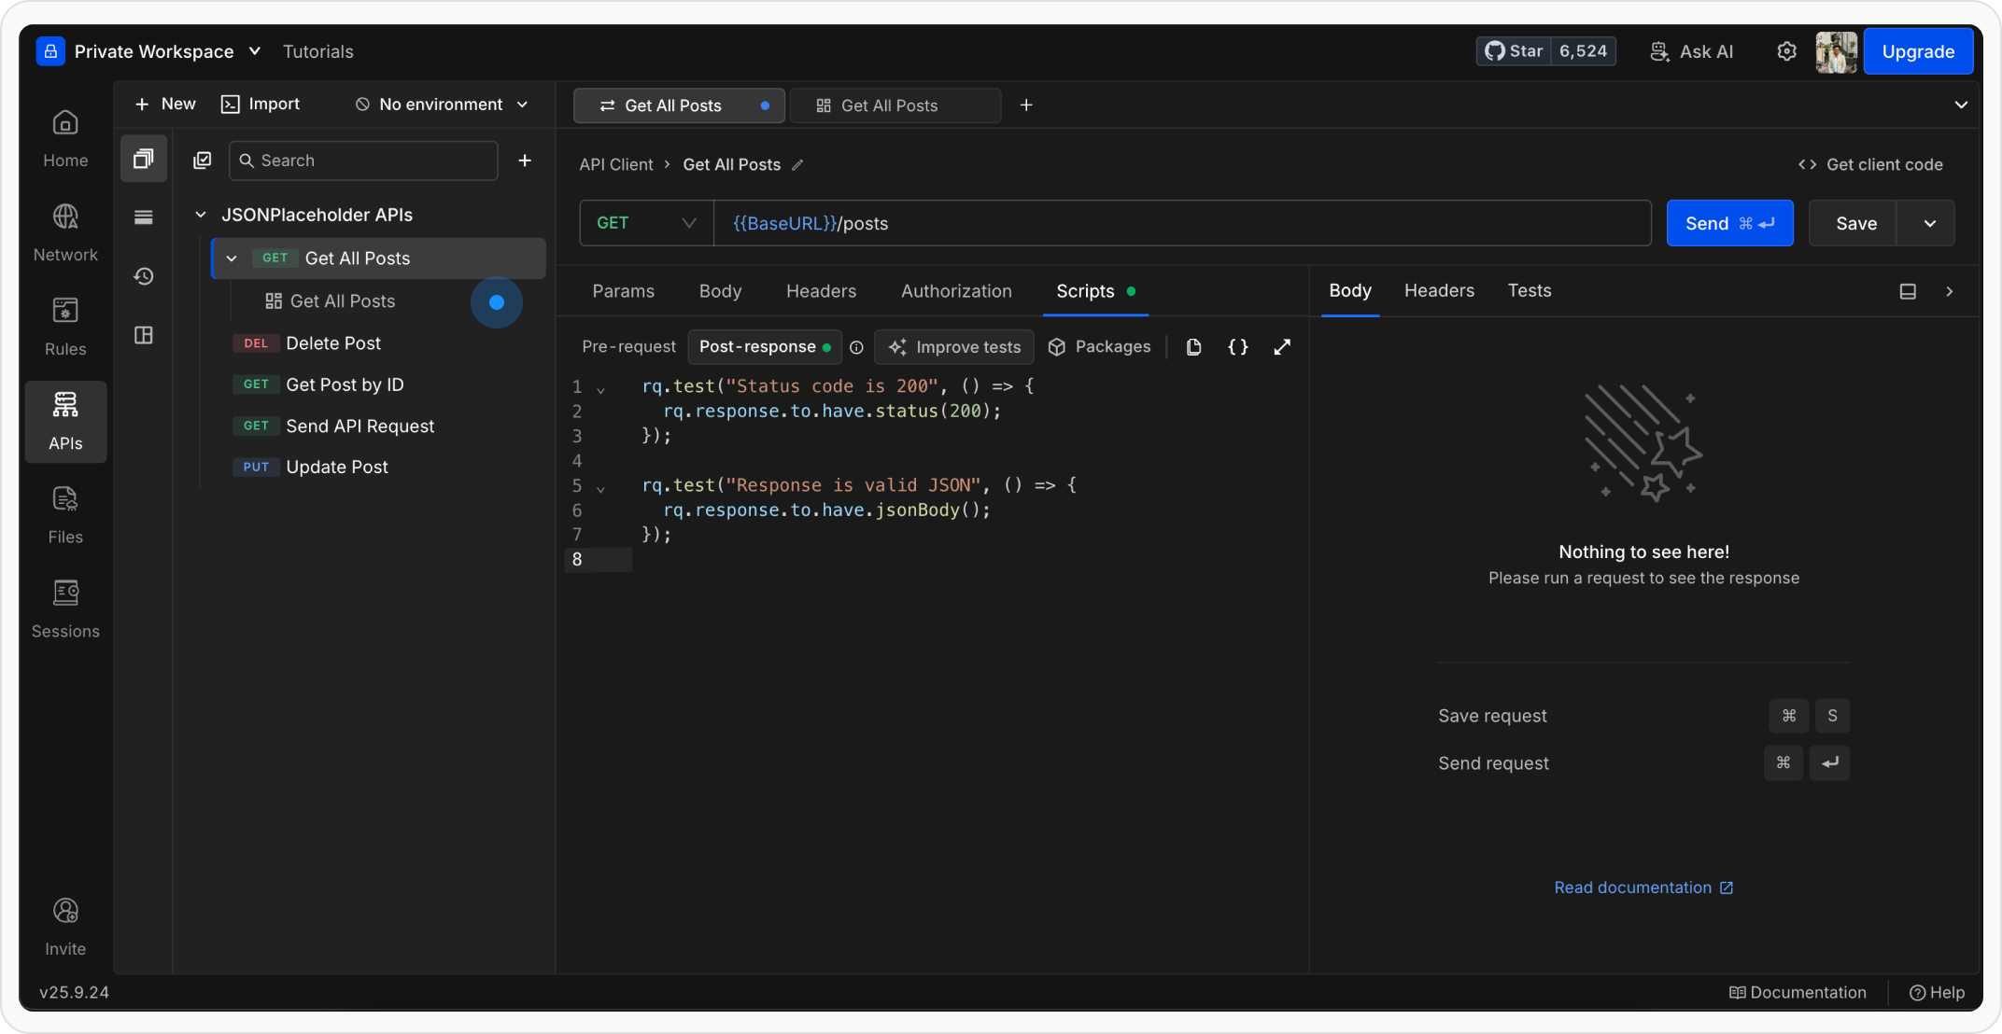
Task: Expand the script editor fullscreen
Action: coord(1282,347)
